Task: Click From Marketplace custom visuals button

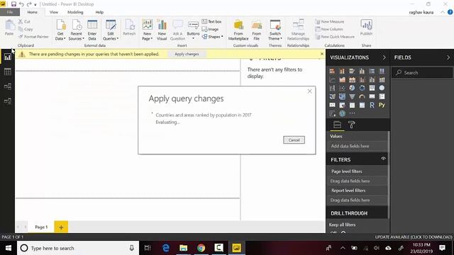Action: (x=238, y=30)
